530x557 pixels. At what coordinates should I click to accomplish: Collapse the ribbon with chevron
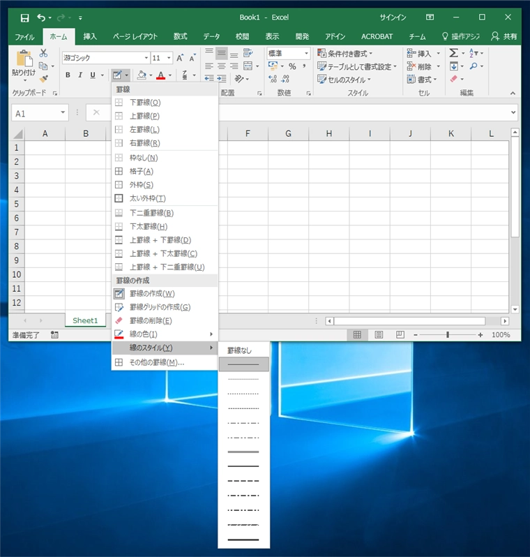(x=513, y=93)
